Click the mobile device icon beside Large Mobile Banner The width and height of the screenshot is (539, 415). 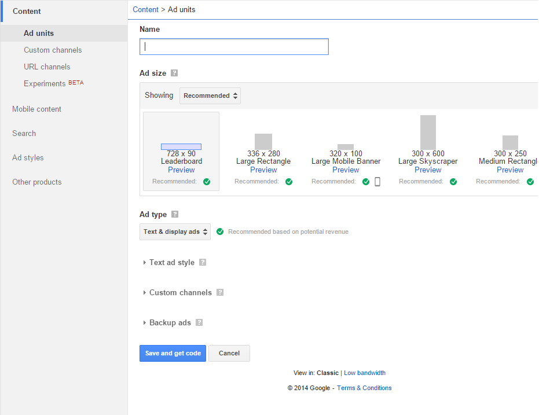coord(377,181)
